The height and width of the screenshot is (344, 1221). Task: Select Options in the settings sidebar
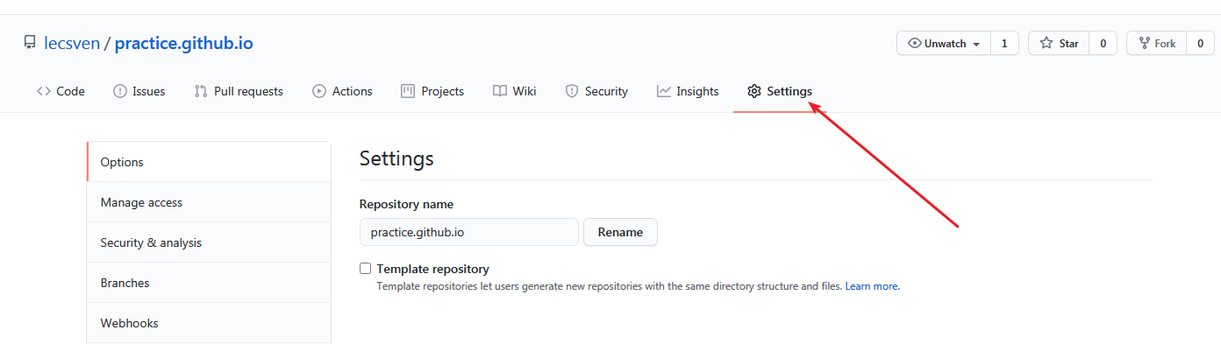coord(209,162)
